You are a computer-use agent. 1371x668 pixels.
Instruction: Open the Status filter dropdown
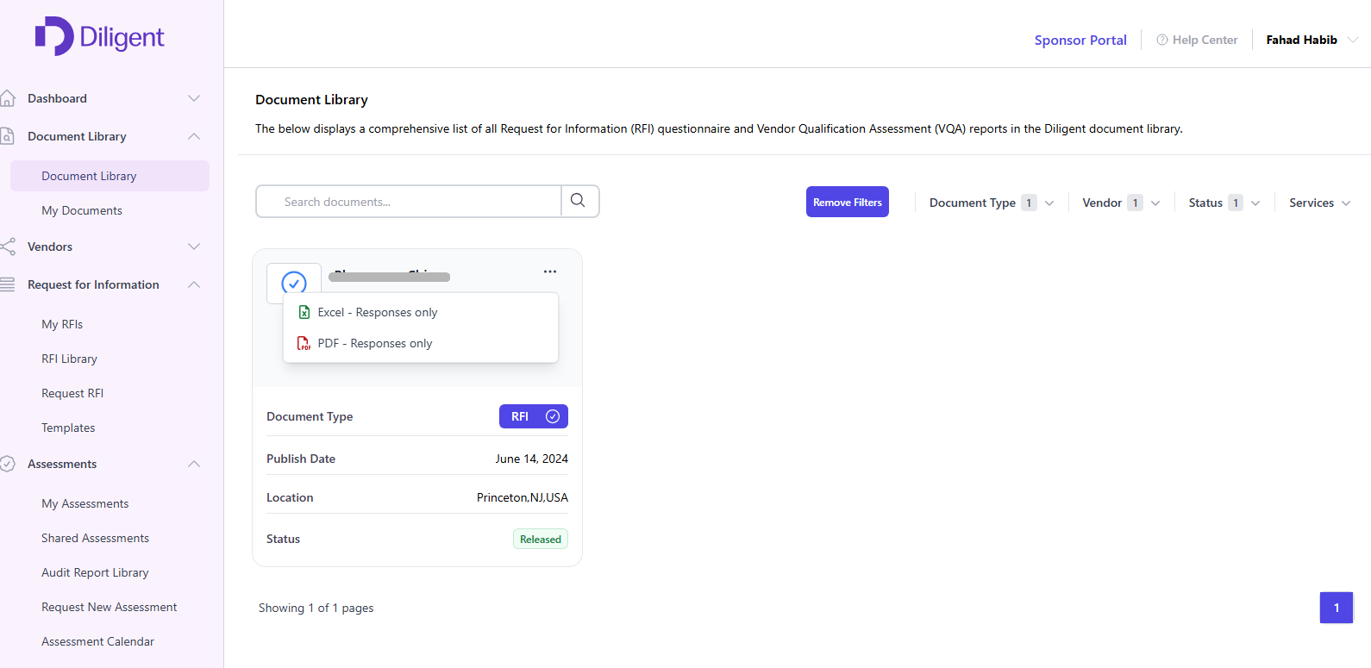point(1224,203)
